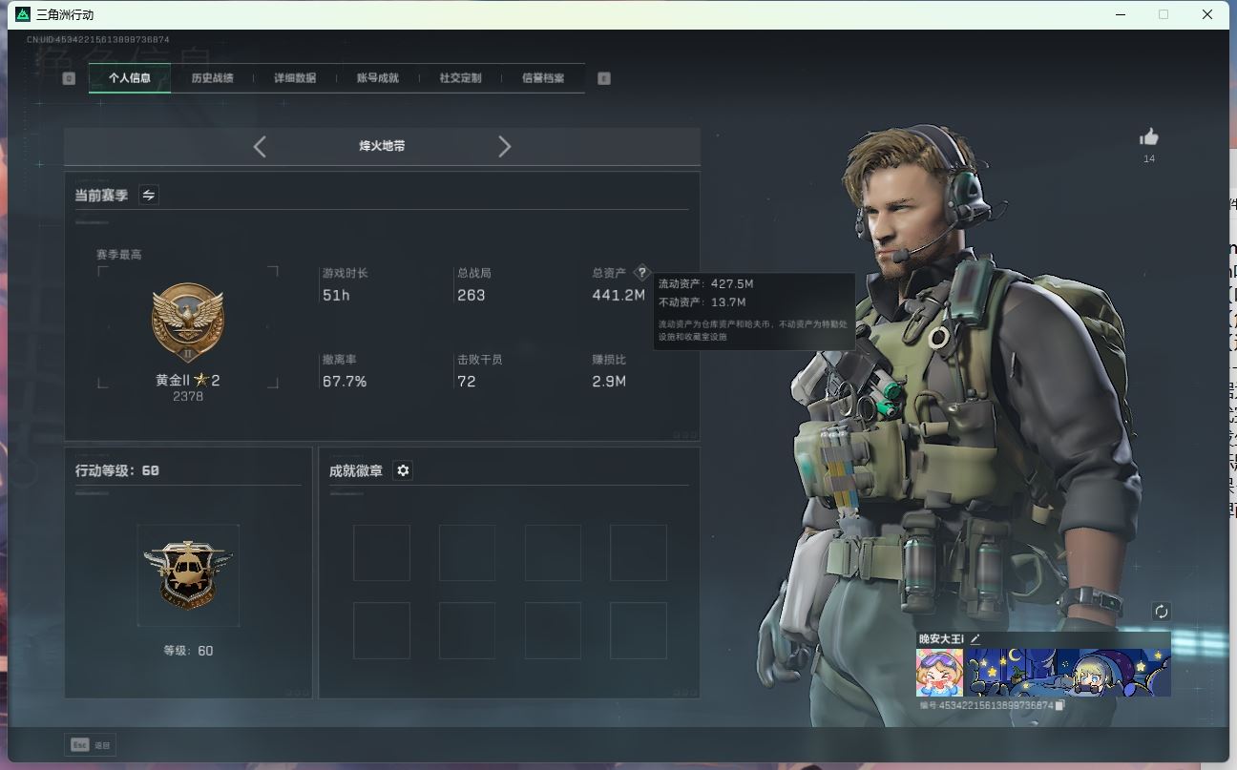1237x770 pixels.
Task: Click the Q key previous tab icon
Action: [69, 78]
